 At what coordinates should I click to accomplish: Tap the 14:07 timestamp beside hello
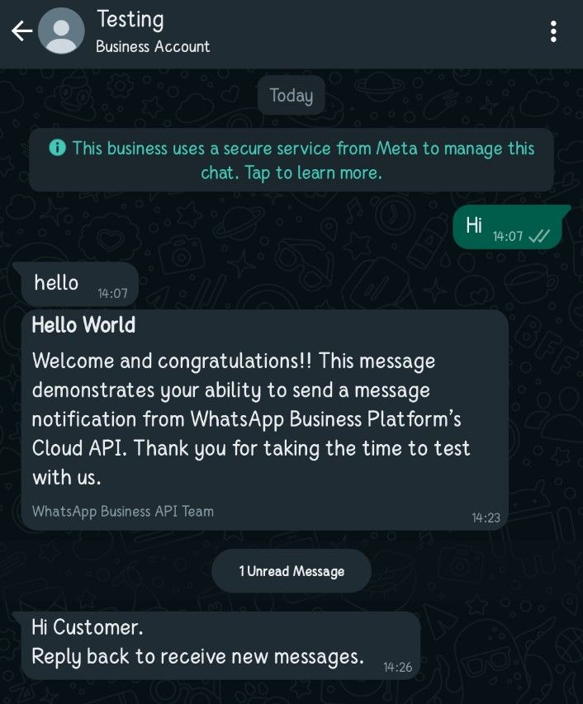[113, 294]
